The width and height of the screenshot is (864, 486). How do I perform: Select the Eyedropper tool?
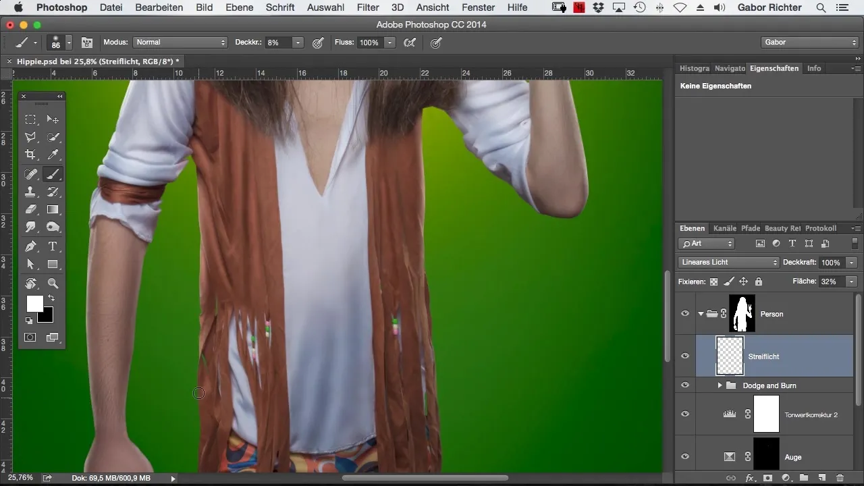(x=53, y=155)
